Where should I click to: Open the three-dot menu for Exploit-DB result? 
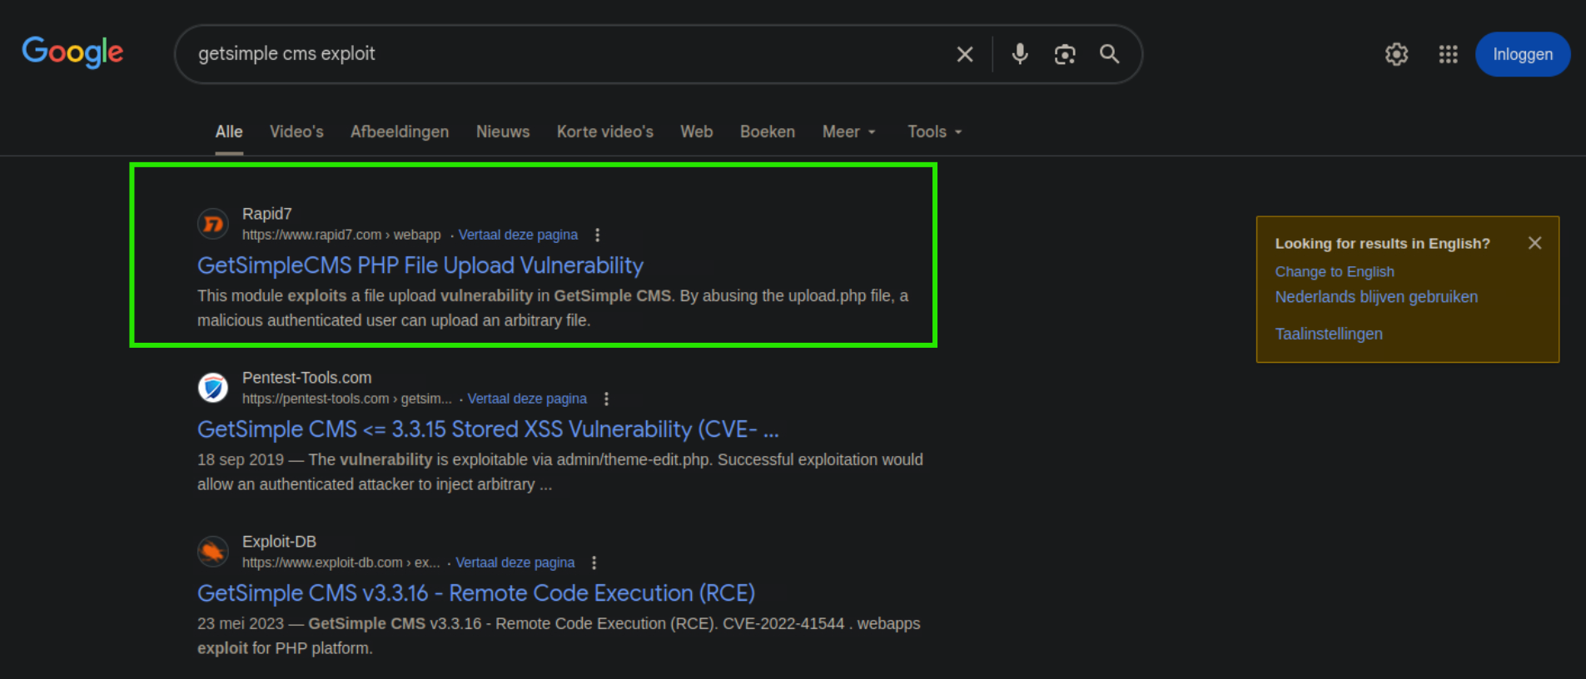(594, 563)
